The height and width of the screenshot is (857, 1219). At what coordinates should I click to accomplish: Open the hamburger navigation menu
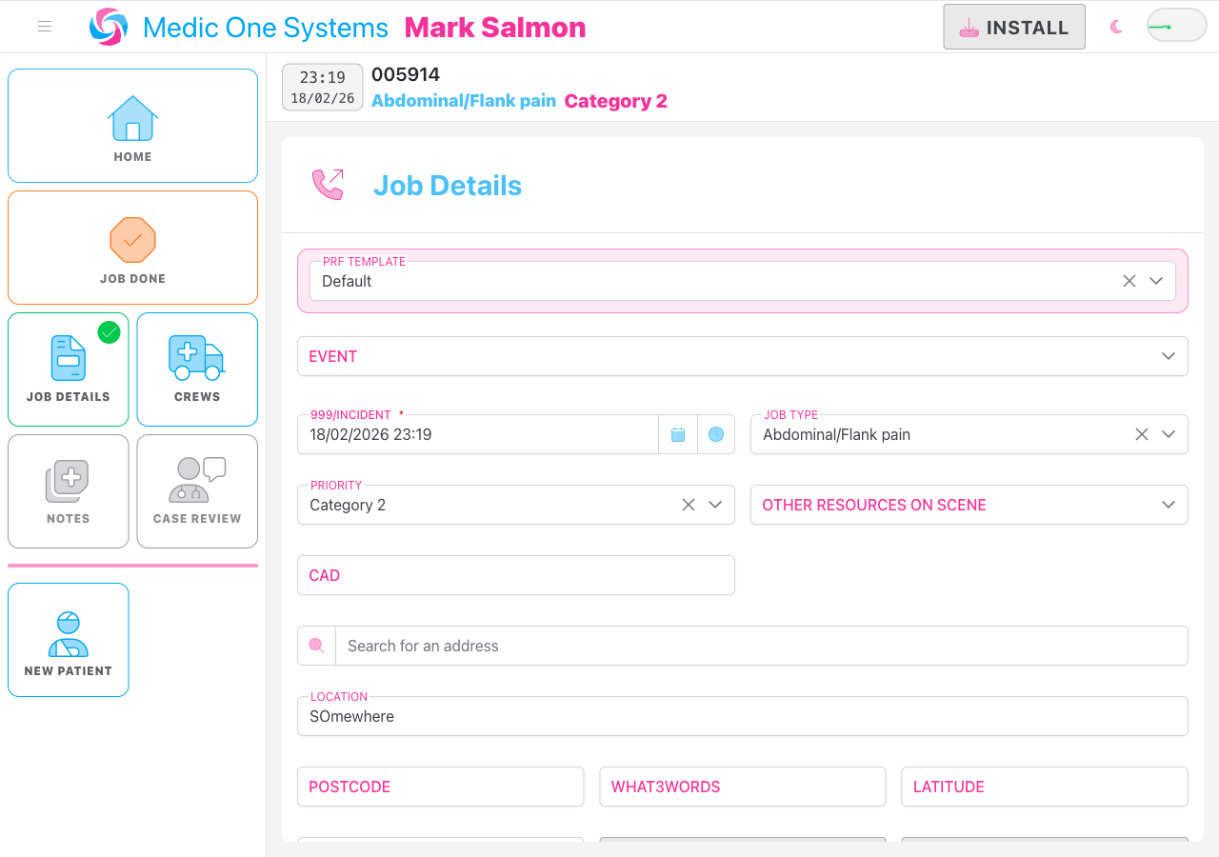point(44,27)
